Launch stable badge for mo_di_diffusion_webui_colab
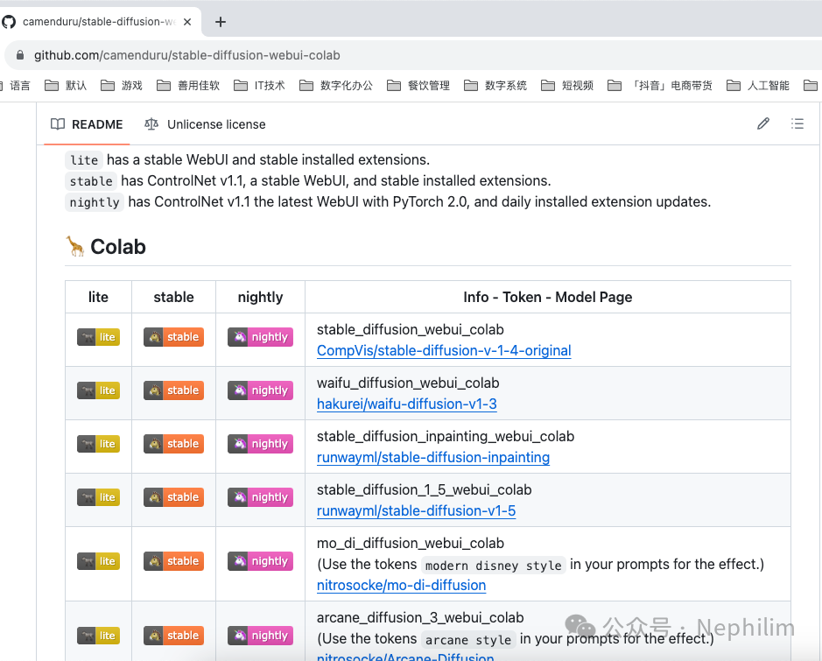 [173, 561]
